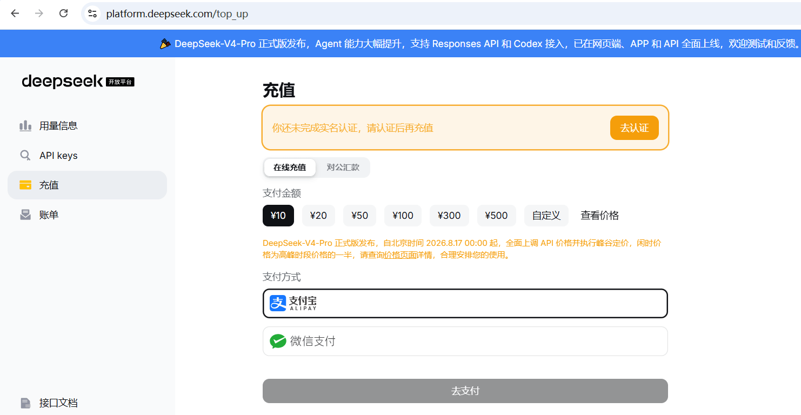The image size is (801, 415).
Task: Click the 开放平台 badge beside logo
Action: point(120,82)
